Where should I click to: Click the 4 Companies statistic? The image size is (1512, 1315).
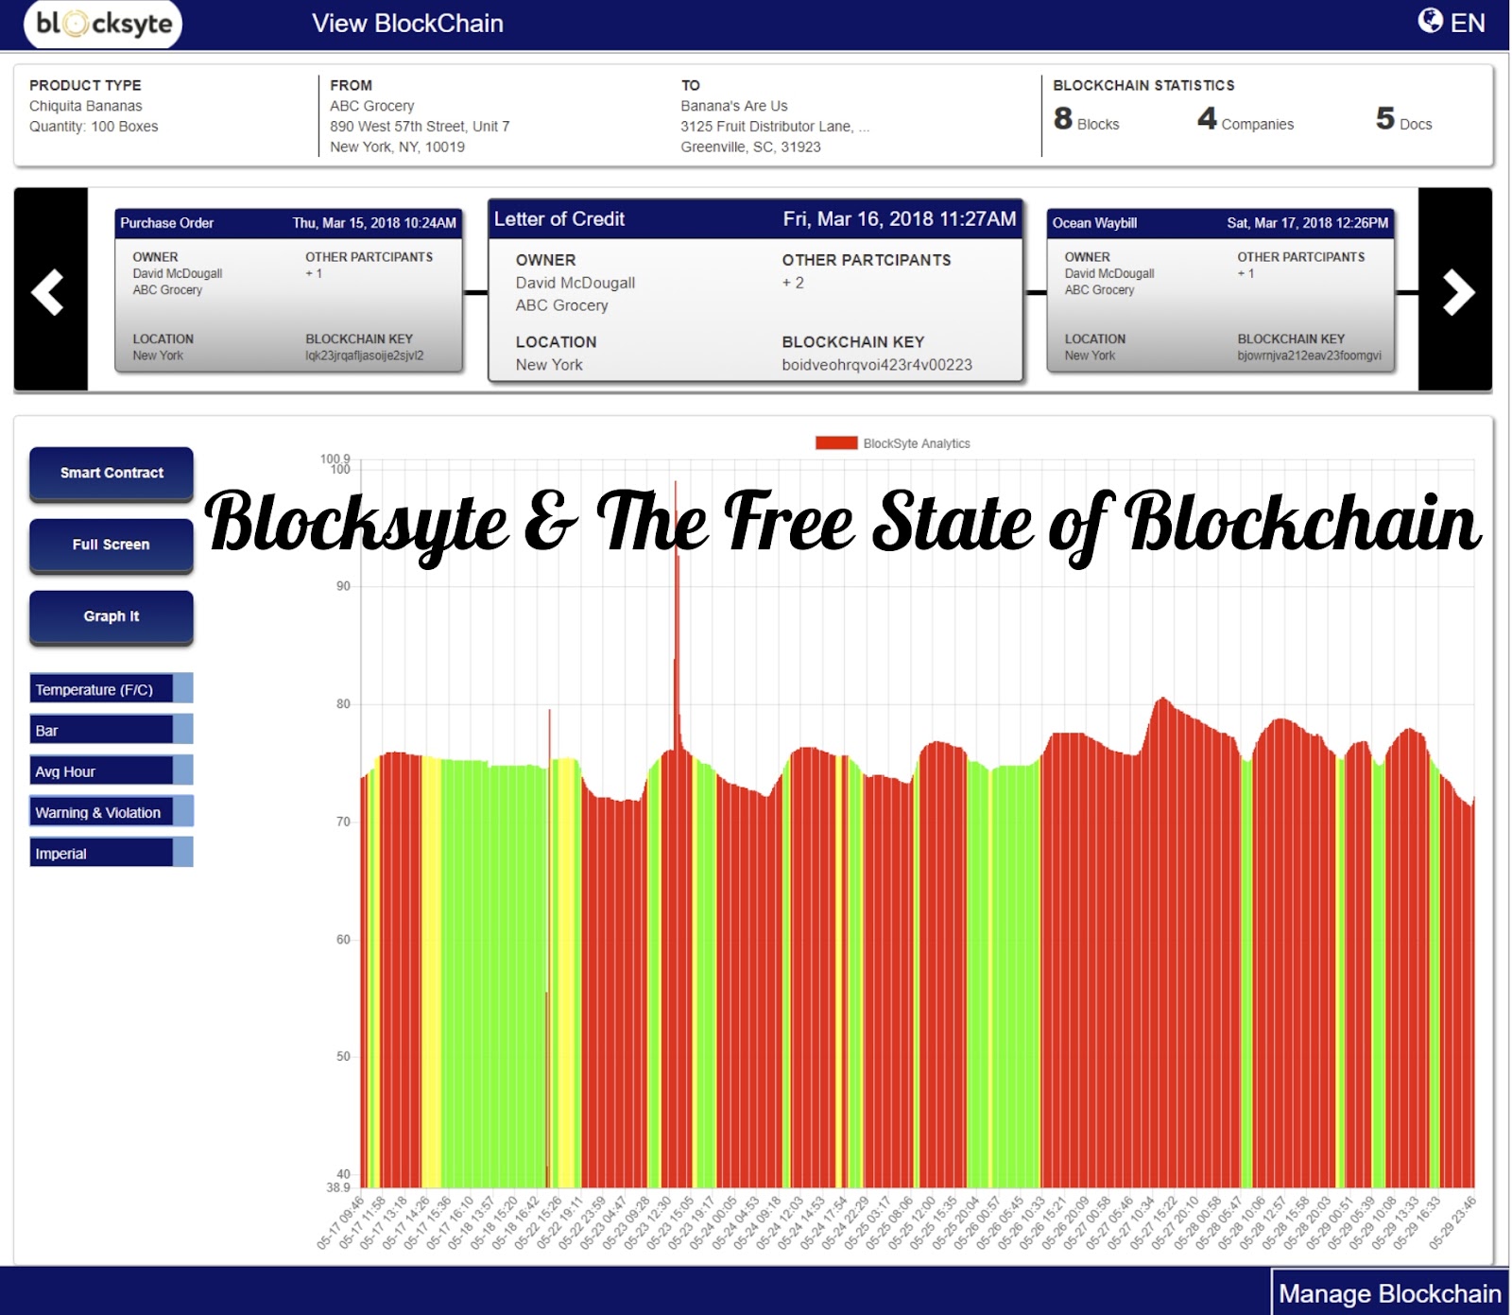pyautogui.click(x=1246, y=120)
